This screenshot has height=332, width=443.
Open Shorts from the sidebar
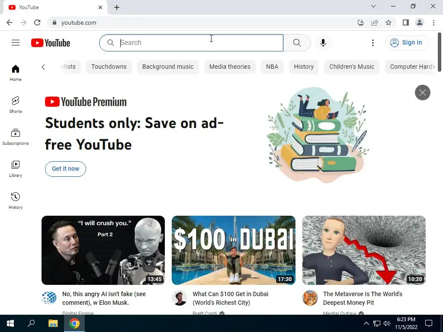pos(16,105)
